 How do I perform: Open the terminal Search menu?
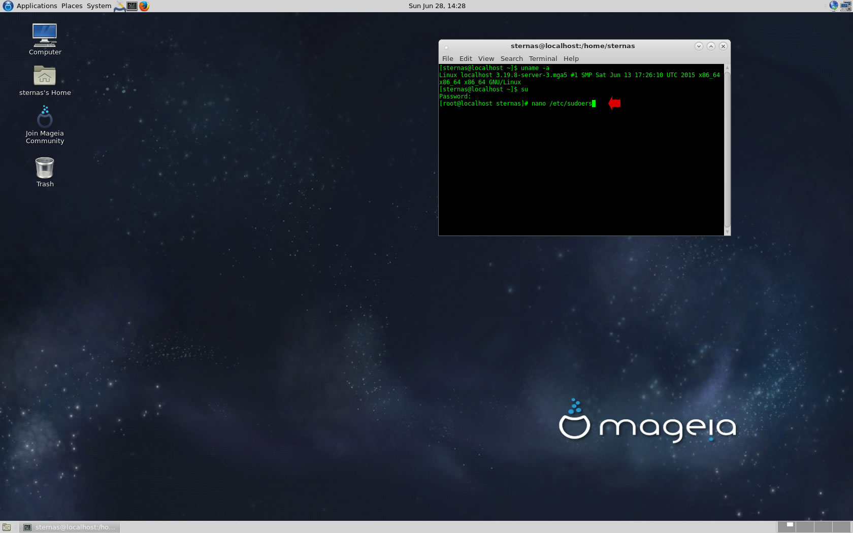pyautogui.click(x=511, y=59)
